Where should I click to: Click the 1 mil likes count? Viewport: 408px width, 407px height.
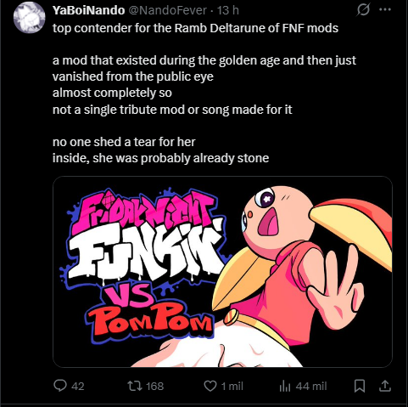232,387
